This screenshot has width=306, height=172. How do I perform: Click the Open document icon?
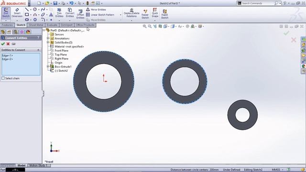[47, 3]
